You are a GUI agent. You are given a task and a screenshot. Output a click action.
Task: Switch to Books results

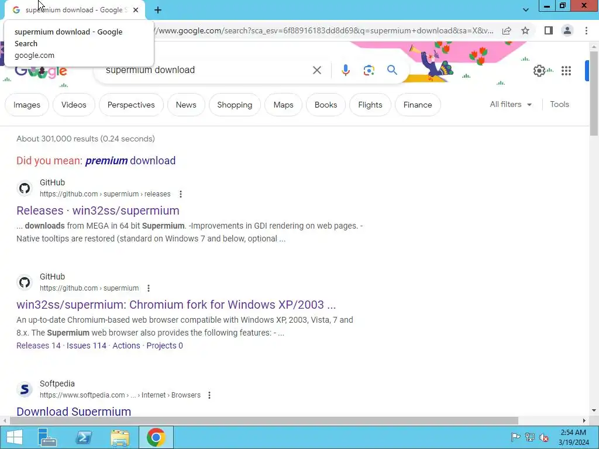(326, 105)
